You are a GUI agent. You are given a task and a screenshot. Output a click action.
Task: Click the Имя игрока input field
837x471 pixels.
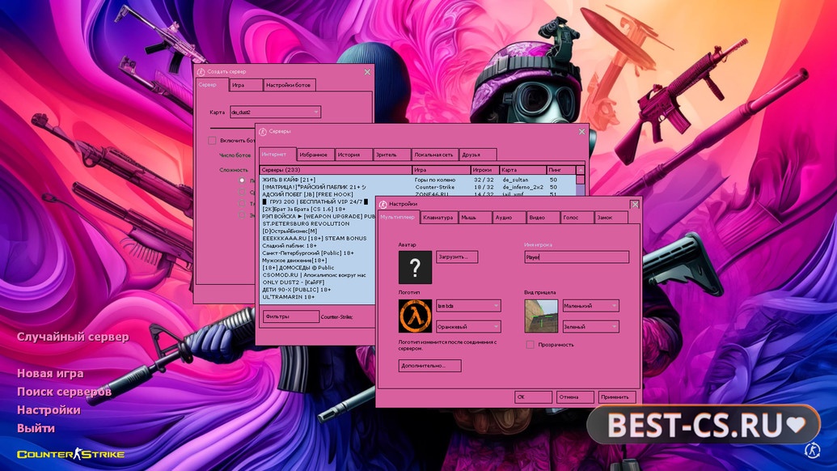[x=577, y=257]
